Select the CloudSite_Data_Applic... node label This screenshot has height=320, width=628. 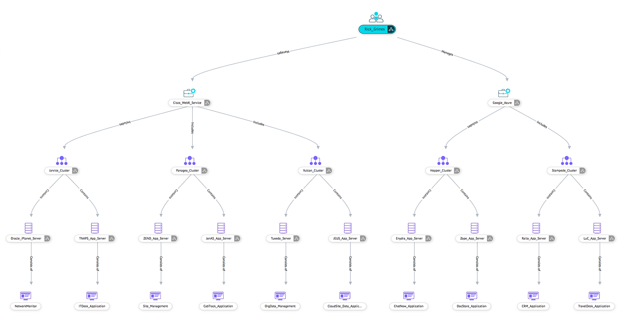(345, 306)
